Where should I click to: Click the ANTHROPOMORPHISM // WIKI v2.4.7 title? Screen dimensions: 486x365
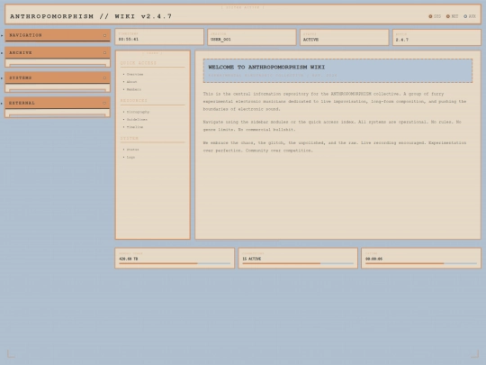tap(91, 16)
